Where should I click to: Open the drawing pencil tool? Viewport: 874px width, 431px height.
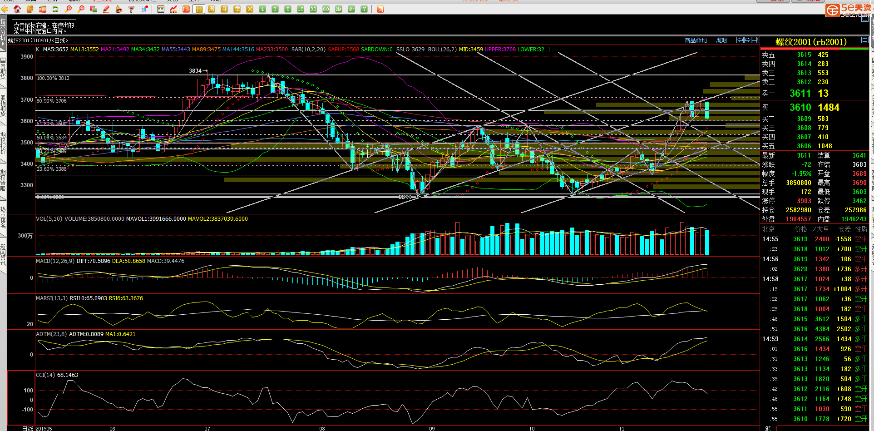(x=106, y=9)
